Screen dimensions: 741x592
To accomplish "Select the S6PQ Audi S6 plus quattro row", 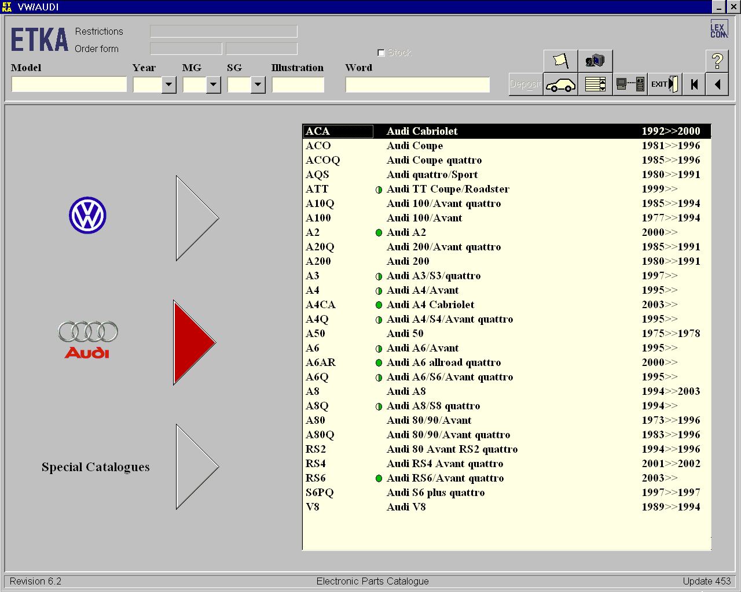I will [x=507, y=493].
